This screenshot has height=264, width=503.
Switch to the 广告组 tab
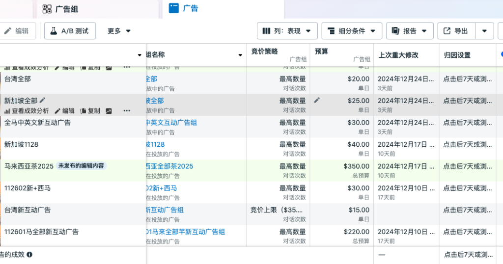point(60,9)
